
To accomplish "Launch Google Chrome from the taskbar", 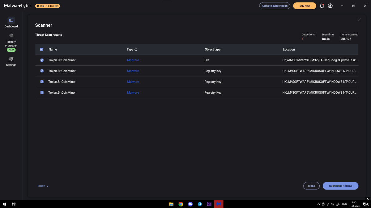I will pos(181,204).
